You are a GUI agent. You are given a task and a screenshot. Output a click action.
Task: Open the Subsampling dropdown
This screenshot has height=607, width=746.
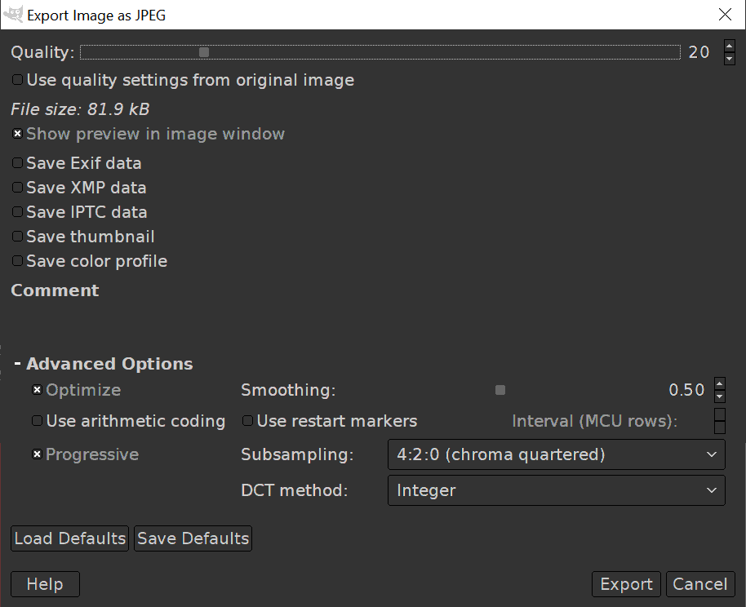(x=556, y=454)
